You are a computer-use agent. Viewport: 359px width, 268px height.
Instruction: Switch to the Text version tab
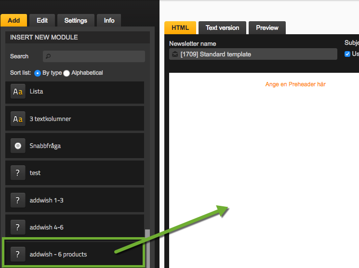coord(222,28)
